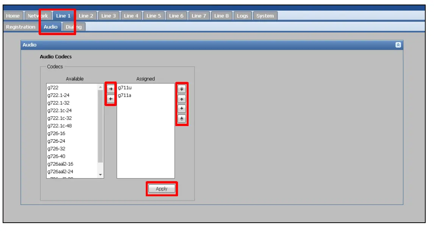This screenshot has width=434, height=231.
Task: Select g722.1c-48 in Available codecs
Action: point(72,126)
